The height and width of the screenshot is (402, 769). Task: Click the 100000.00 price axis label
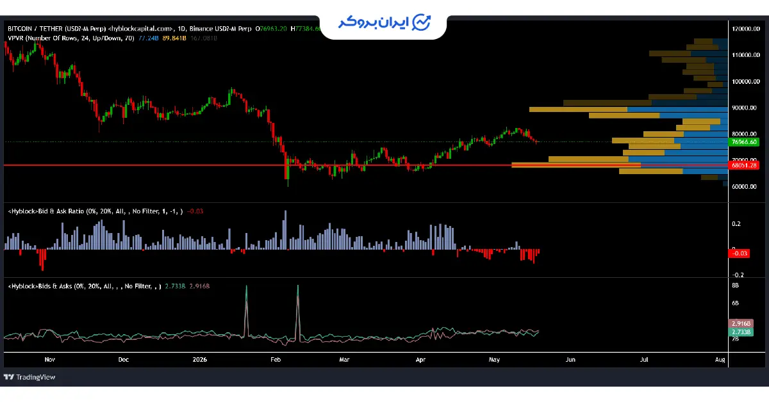pos(747,82)
